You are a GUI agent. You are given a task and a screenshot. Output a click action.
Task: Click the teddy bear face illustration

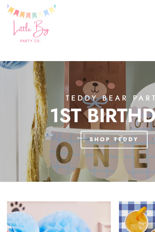(95, 86)
